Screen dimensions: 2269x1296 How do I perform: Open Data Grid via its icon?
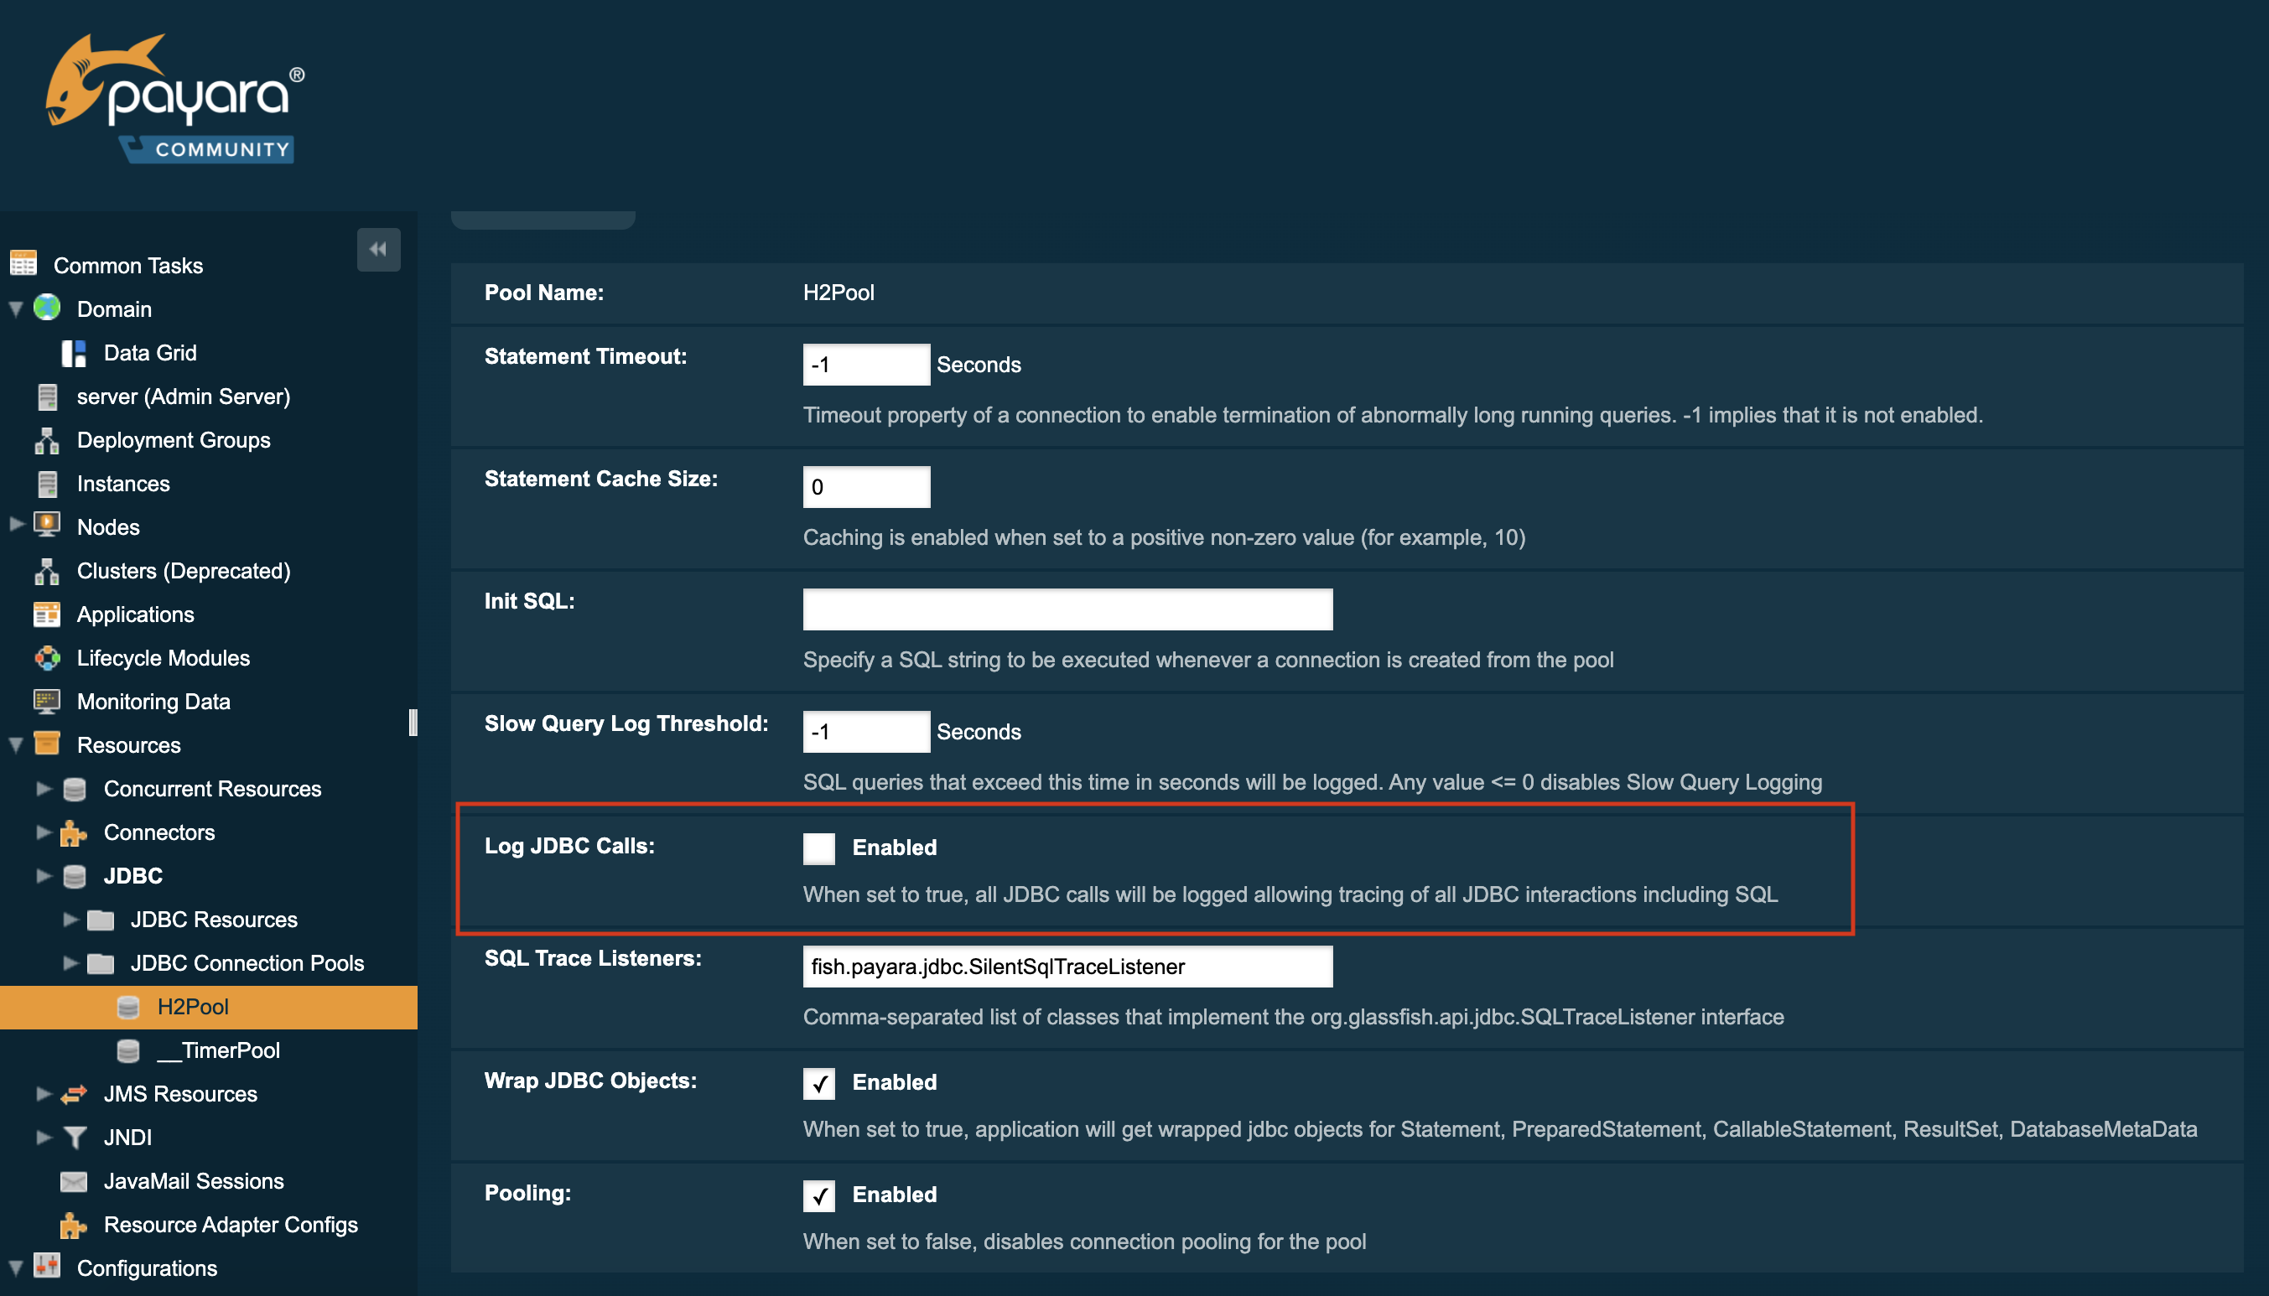click(x=75, y=351)
